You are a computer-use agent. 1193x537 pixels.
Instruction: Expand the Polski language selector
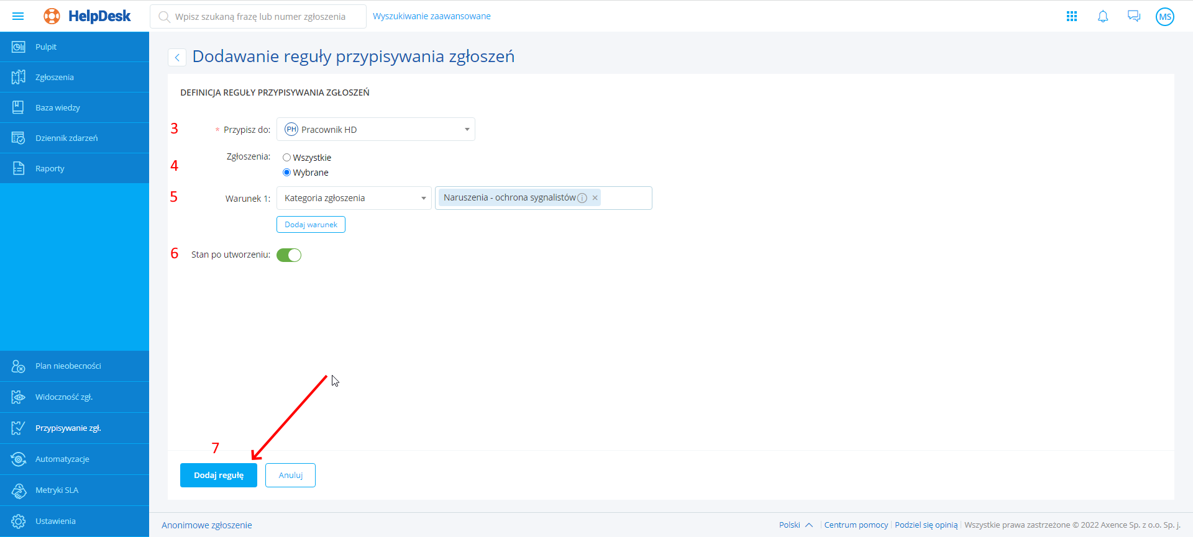[x=796, y=525]
